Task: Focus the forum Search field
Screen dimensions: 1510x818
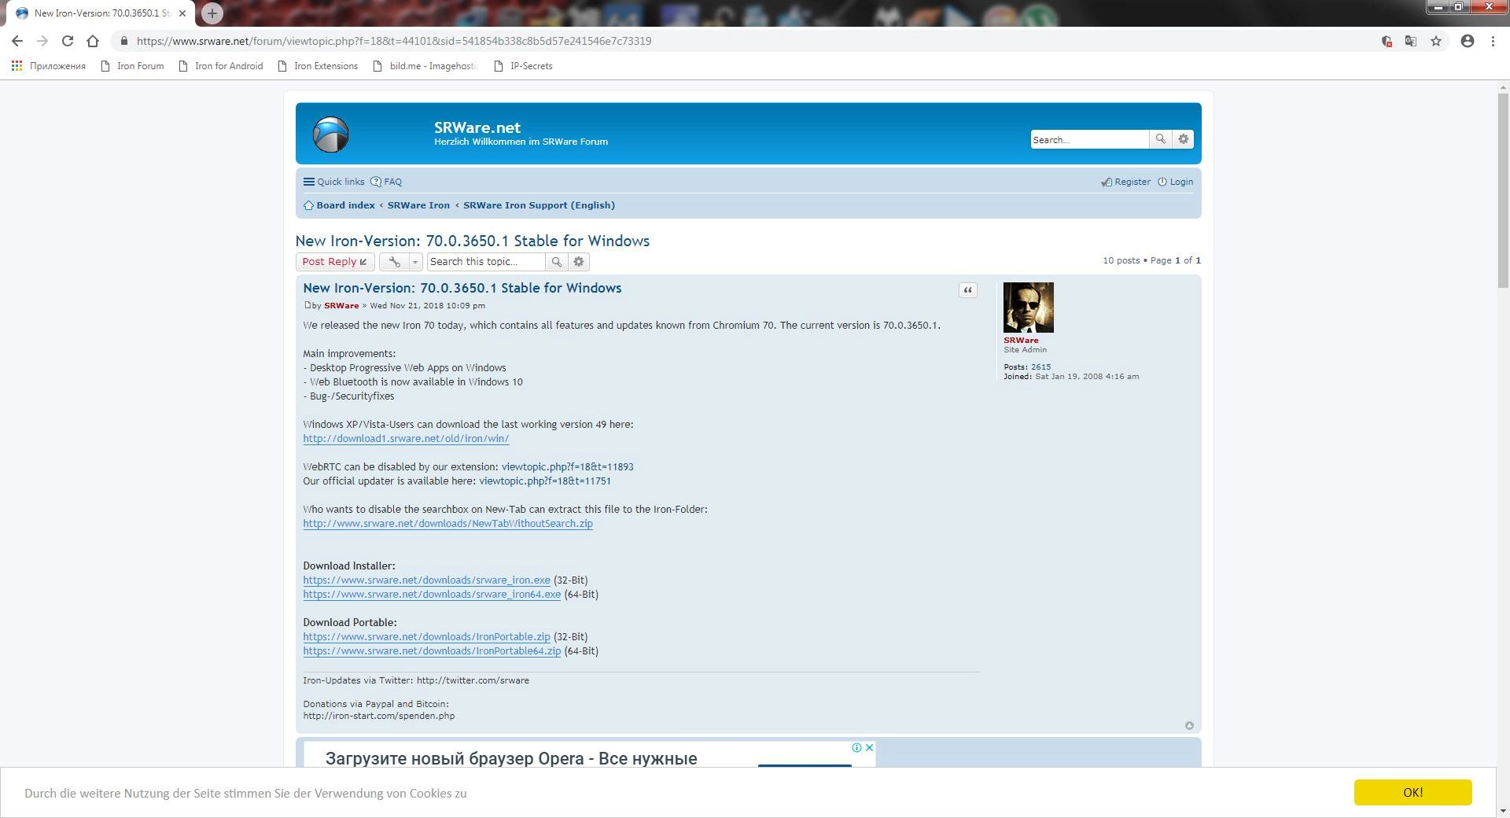Action: 1089,139
